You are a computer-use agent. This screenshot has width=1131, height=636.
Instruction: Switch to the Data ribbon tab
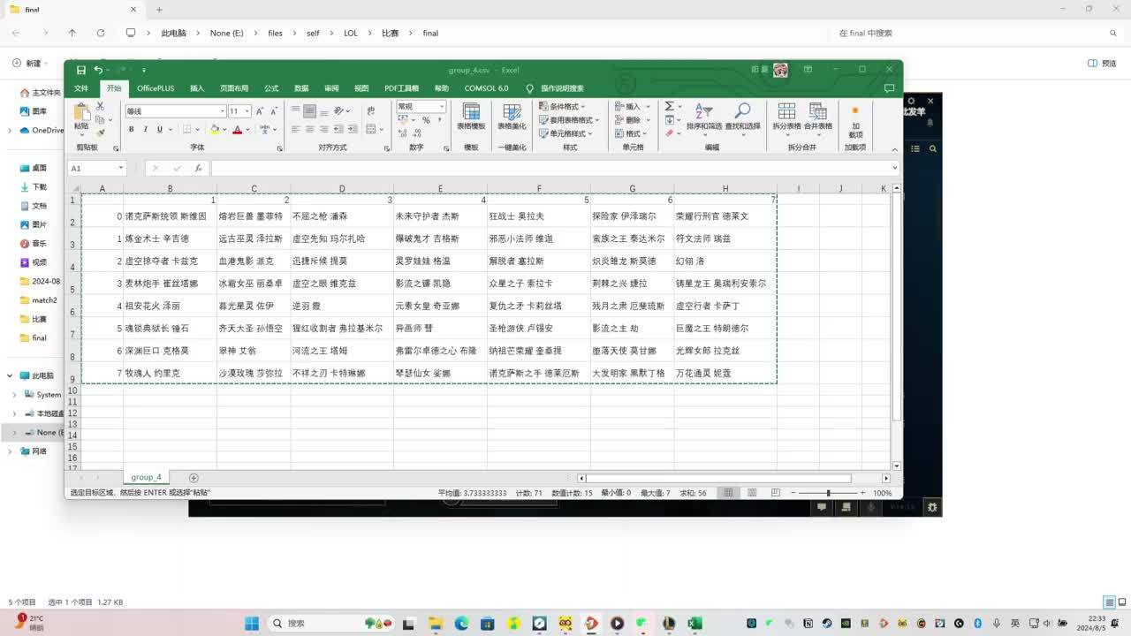301,88
